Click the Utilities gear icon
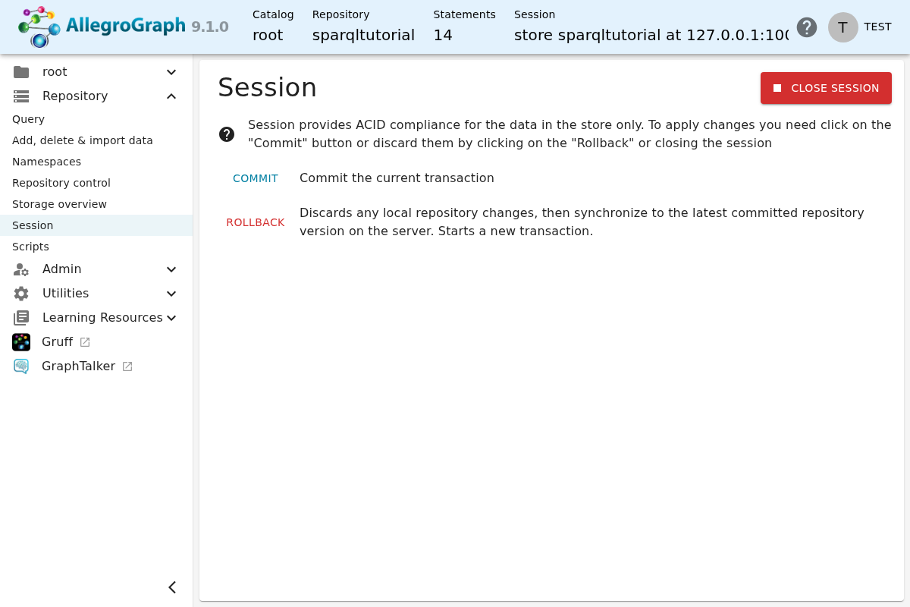 (x=21, y=294)
